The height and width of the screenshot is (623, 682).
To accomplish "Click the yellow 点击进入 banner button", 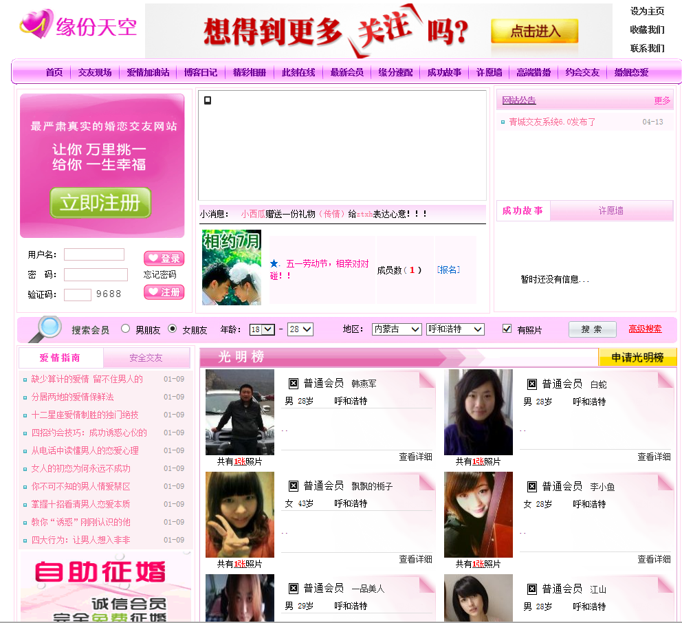I will pos(535,31).
